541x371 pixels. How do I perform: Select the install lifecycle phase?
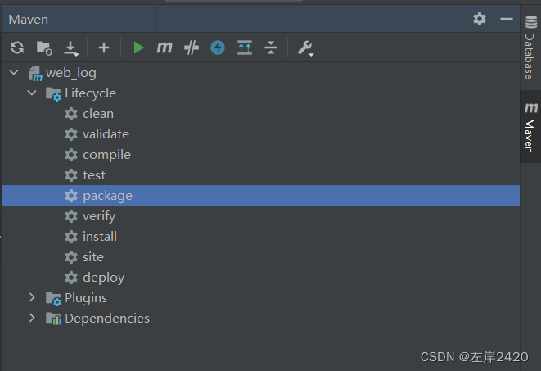260,237
